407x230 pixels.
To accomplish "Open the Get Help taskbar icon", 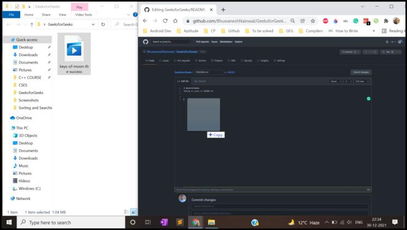I will coord(255,222).
